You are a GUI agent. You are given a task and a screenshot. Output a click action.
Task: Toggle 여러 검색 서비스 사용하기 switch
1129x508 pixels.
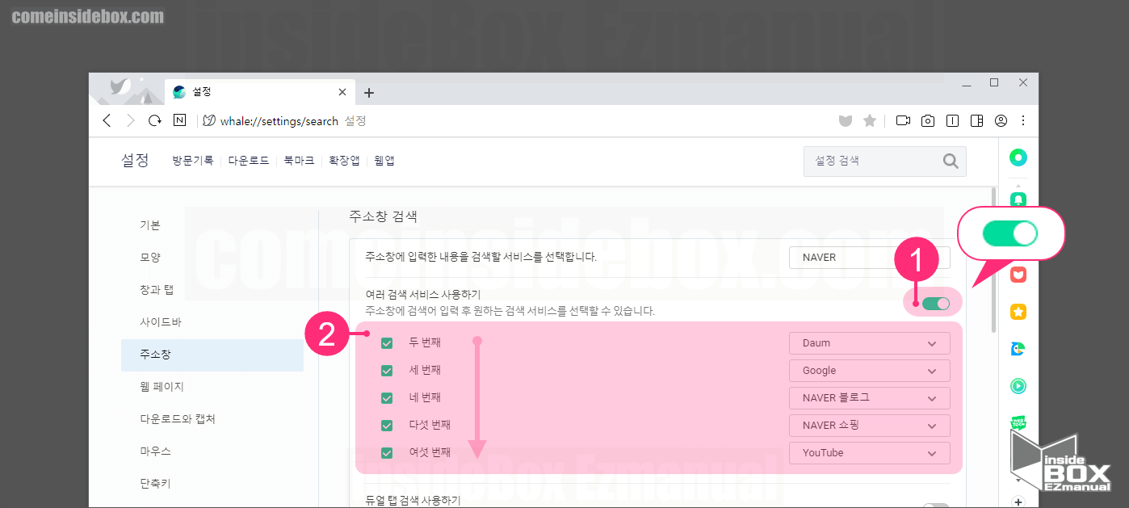936,304
